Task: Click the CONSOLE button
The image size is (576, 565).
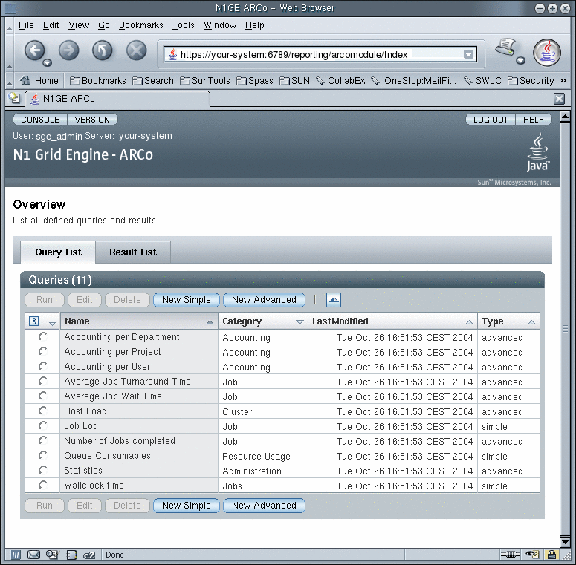Action: [x=40, y=120]
